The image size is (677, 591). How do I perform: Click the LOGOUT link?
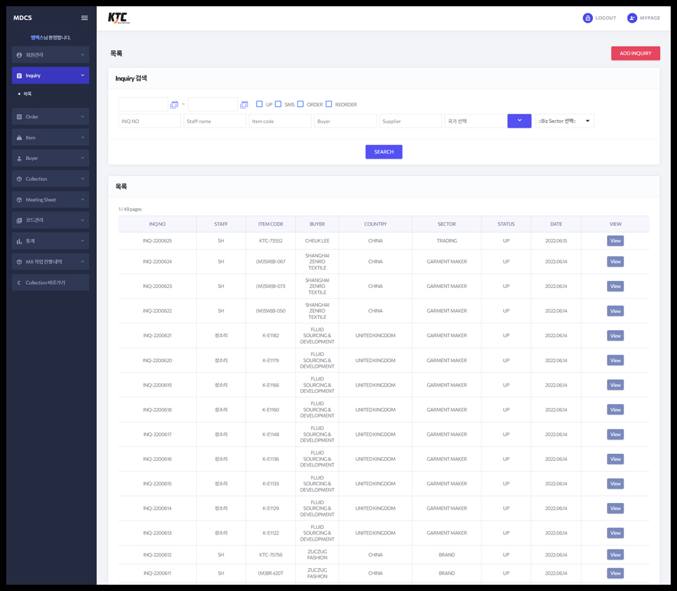pos(606,18)
